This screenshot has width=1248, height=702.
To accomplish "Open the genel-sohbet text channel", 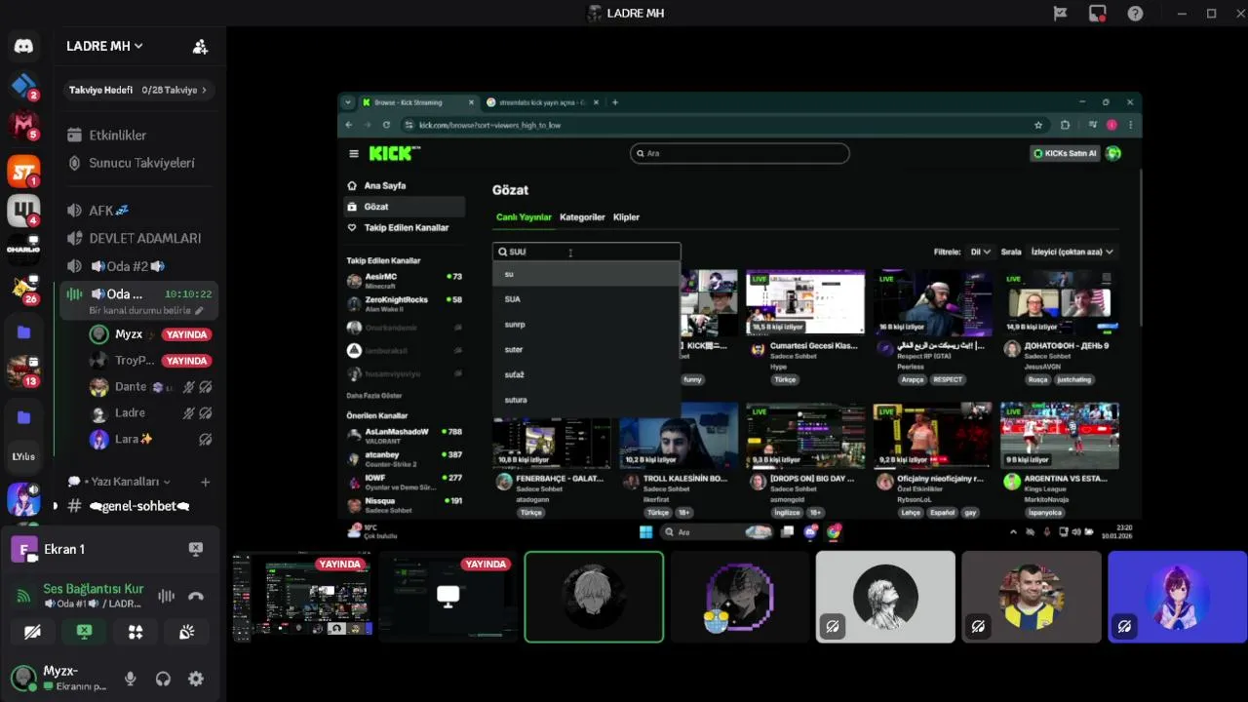I will (136, 506).
